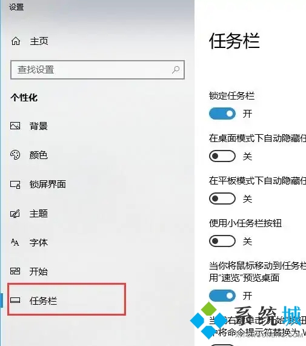Select 锁屏界面 in the sidebar

(48, 185)
